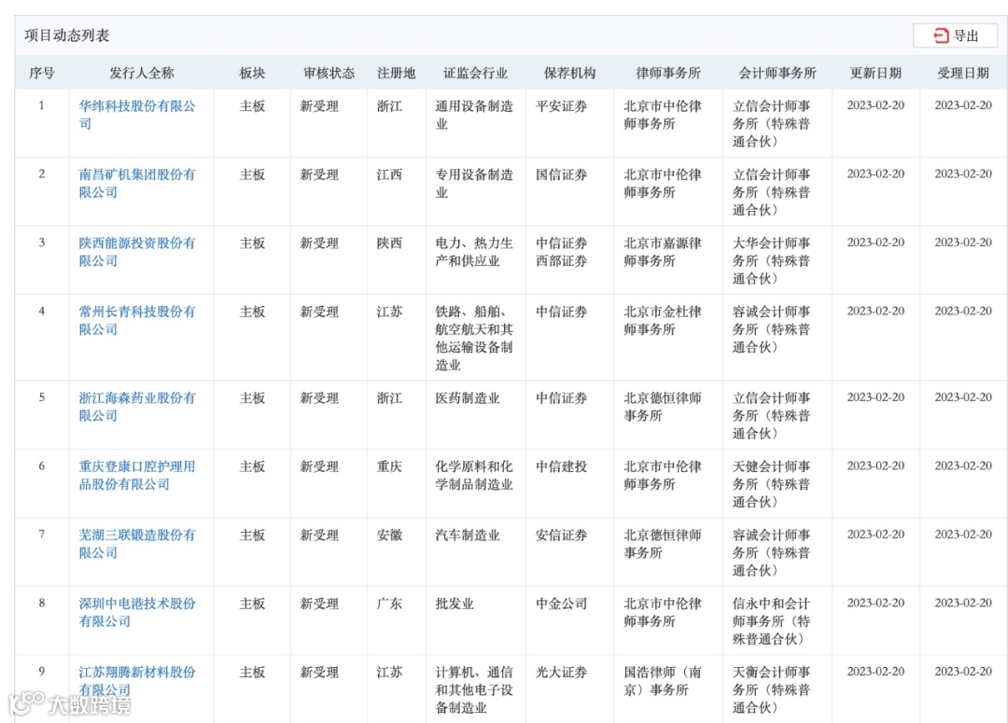Open the 南昌矿机集团股份有限公司 link
1008x723 pixels.
pyautogui.click(x=137, y=183)
